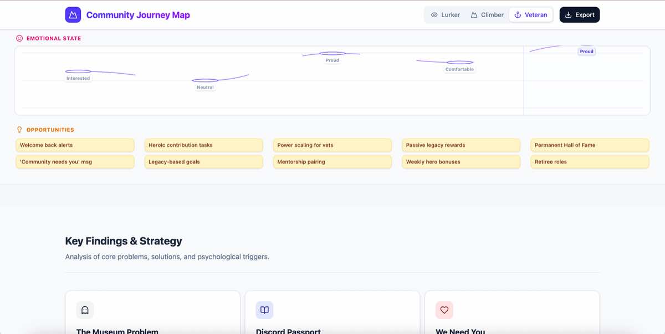The height and width of the screenshot is (334, 665).
Task: Click the download icon in Export button
Action: point(568,15)
